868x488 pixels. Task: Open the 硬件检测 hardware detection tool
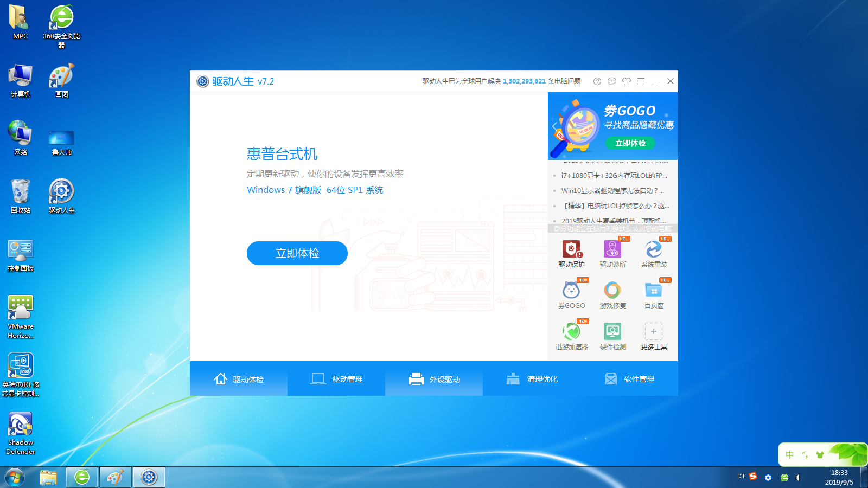(612, 336)
